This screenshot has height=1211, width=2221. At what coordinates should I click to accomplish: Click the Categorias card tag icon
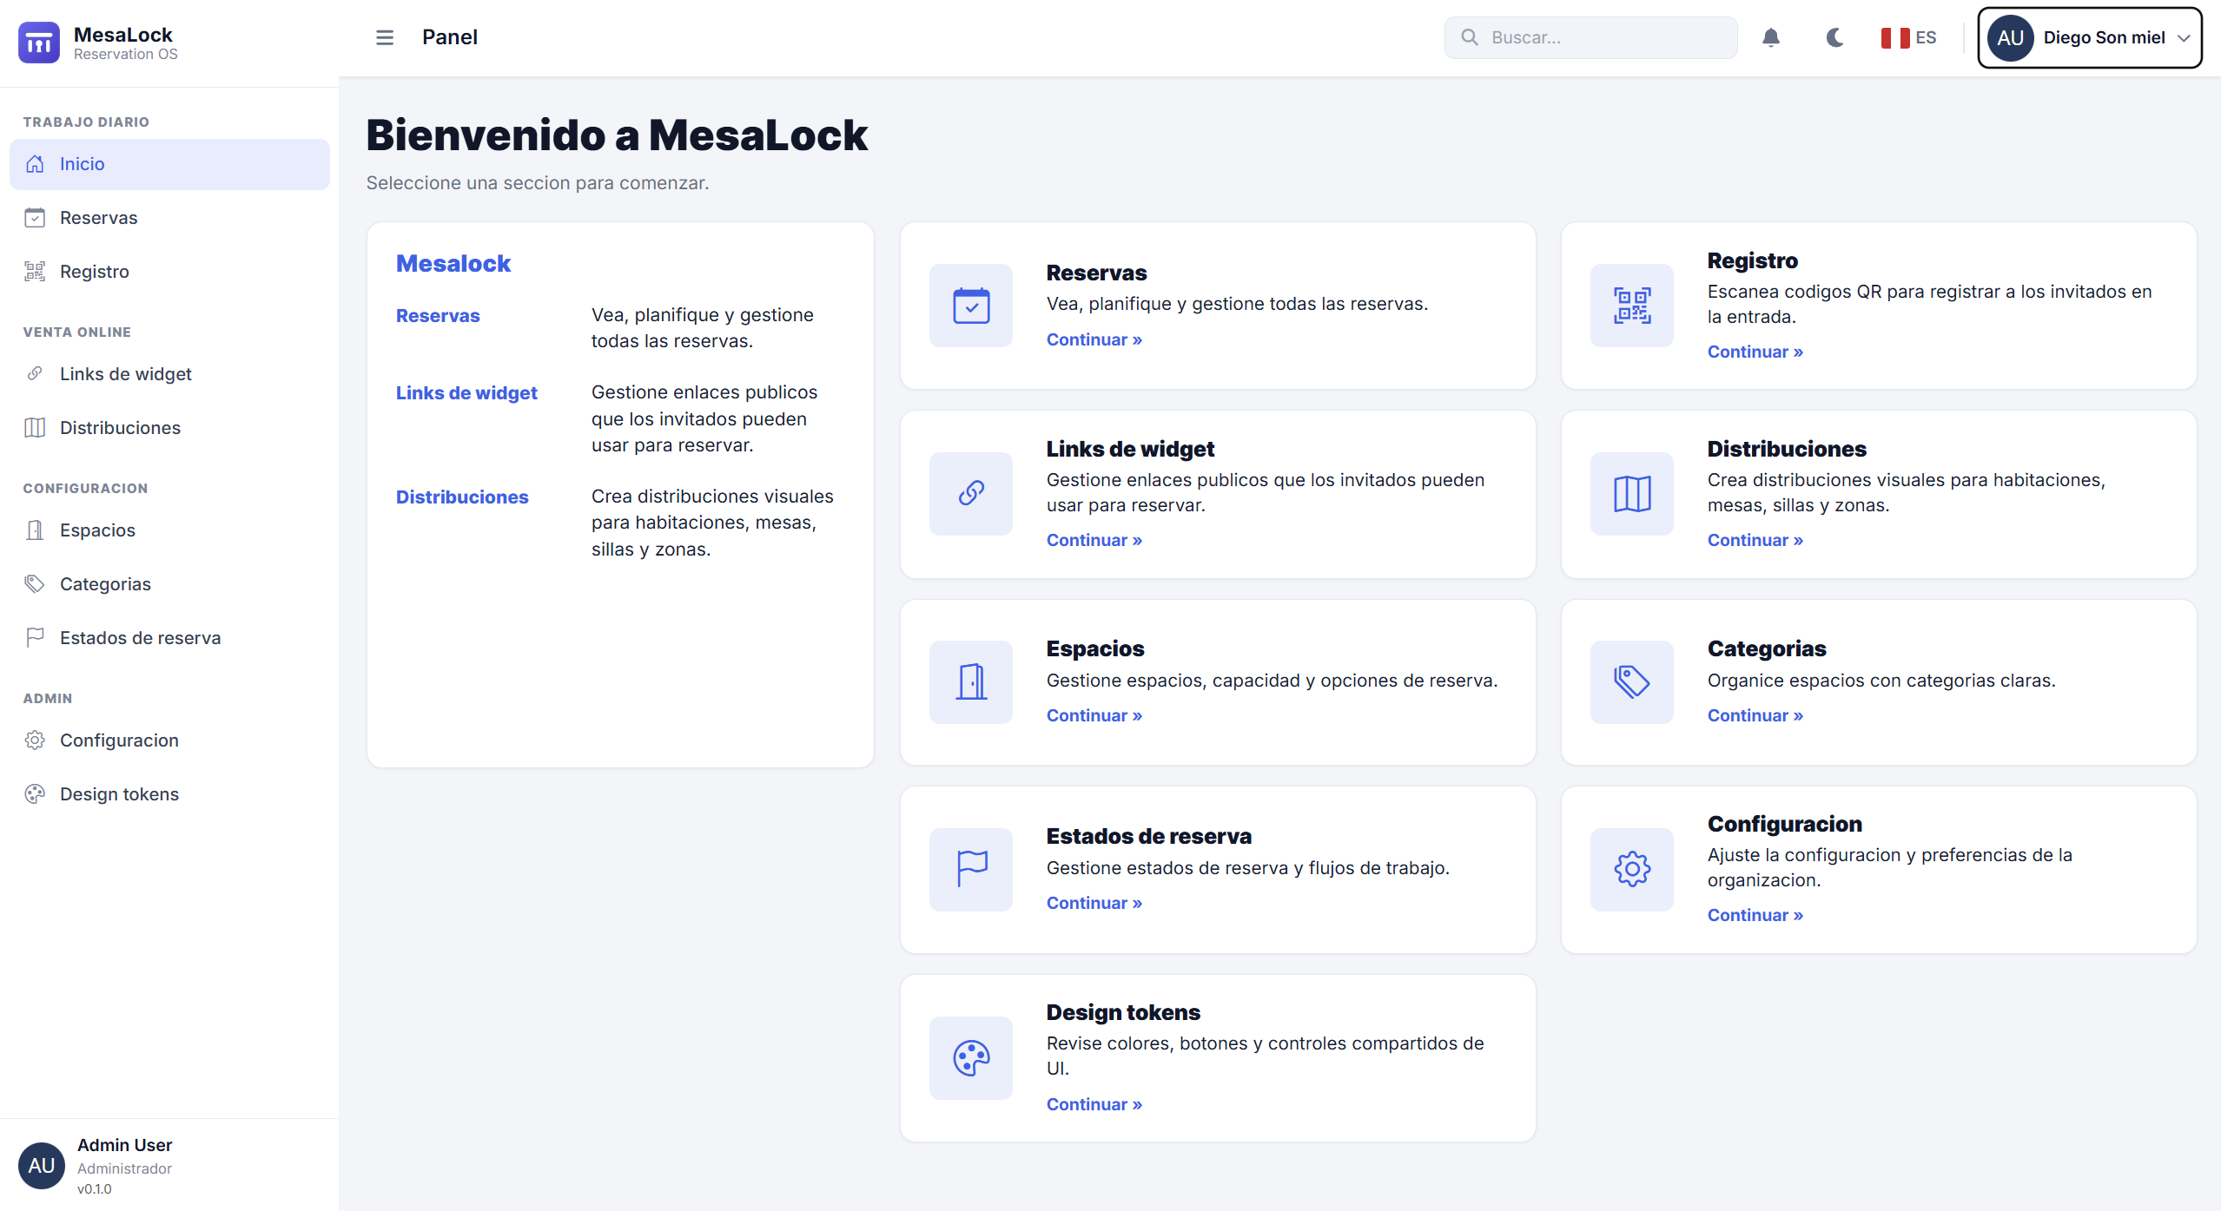[1632, 682]
